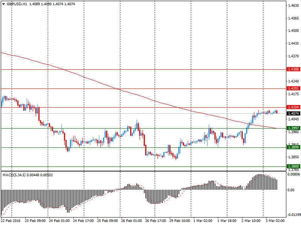
Task: Select the 1.4435 price scale value
Action: click(293, 43)
